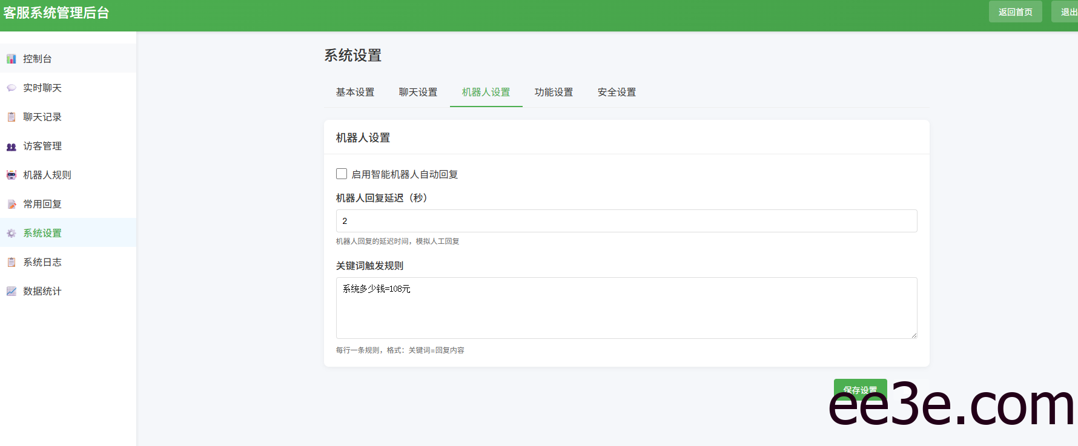Click the 常用回复 note icon
The height and width of the screenshot is (446, 1078).
point(12,205)
